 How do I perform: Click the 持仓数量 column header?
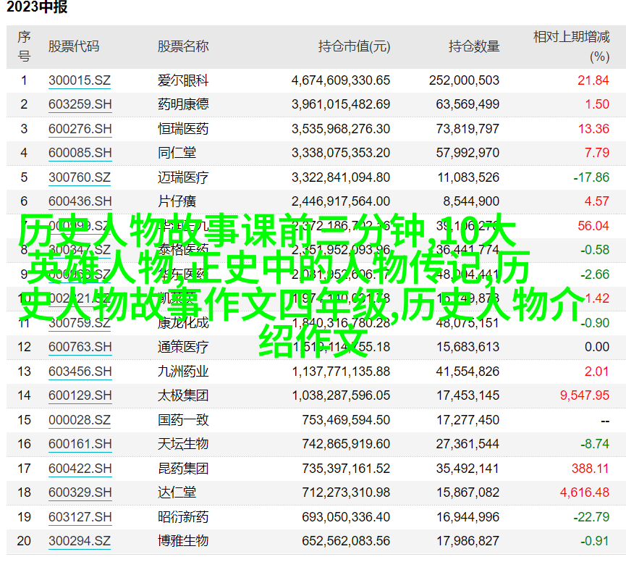pos(474,47)
